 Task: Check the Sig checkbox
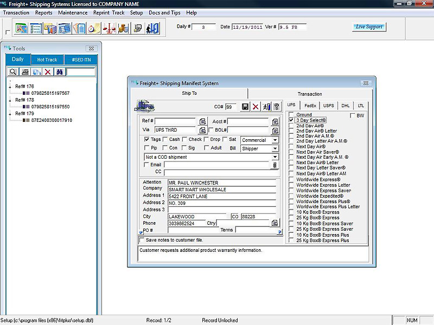184,148
